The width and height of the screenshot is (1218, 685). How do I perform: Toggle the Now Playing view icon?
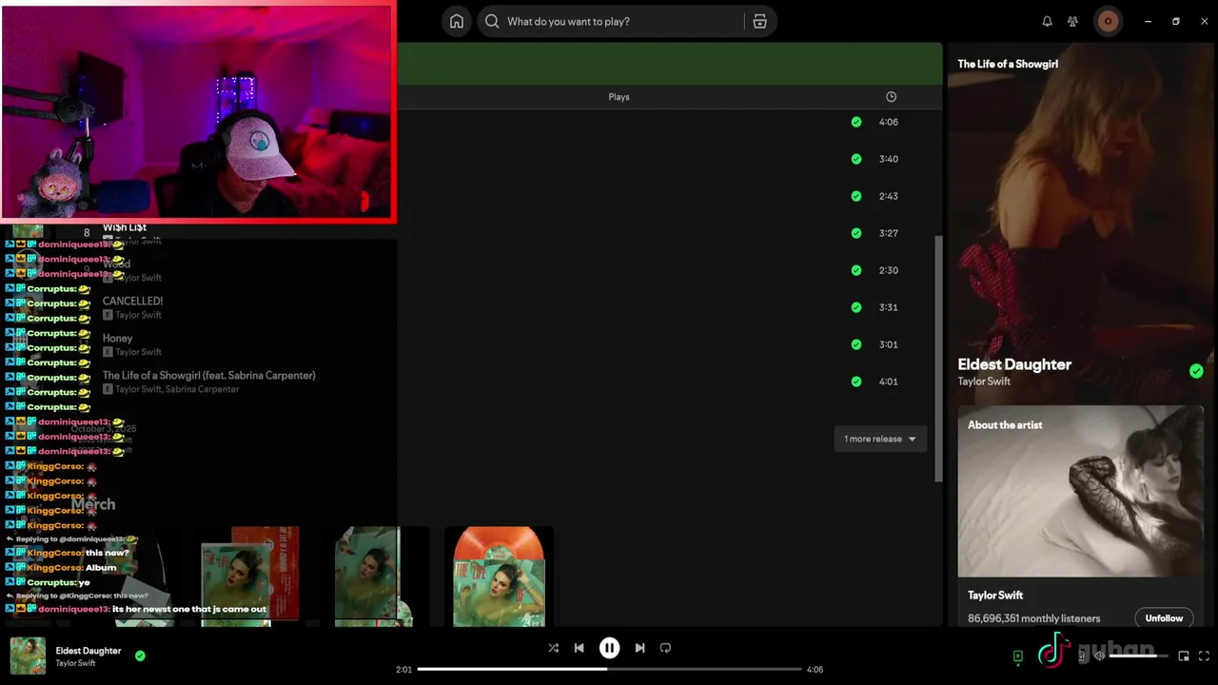1017,656
